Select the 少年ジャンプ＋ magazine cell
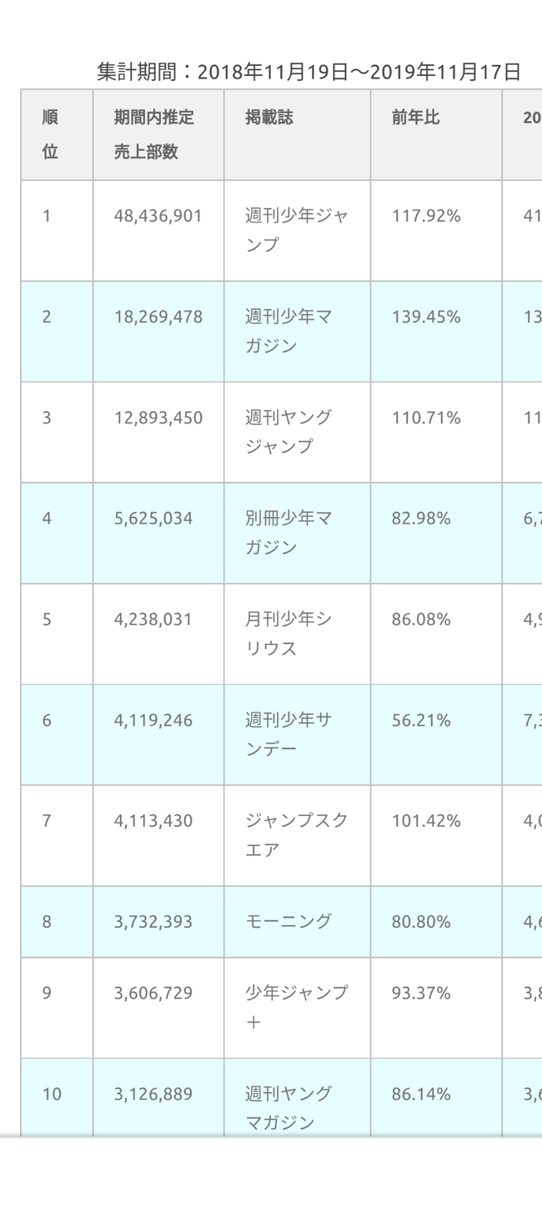The height and width of the screenshot is (1206, 542). (x=297, y=1008)
